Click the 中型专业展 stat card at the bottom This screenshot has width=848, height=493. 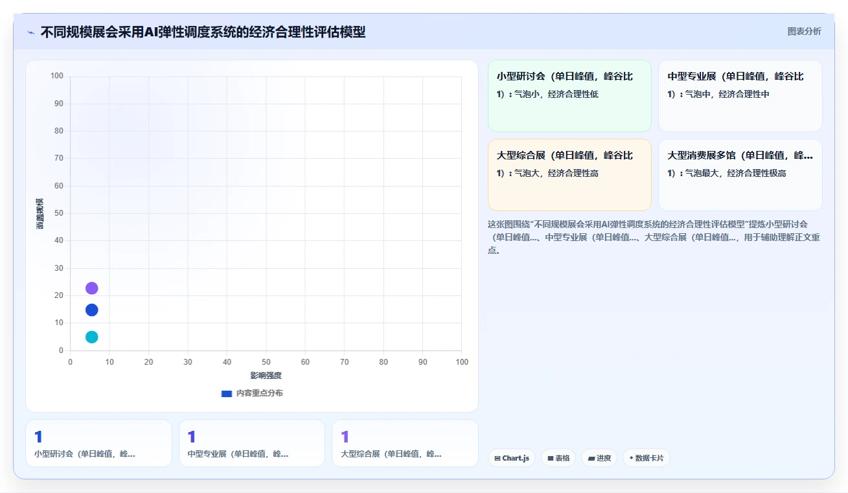click(252, 443)
